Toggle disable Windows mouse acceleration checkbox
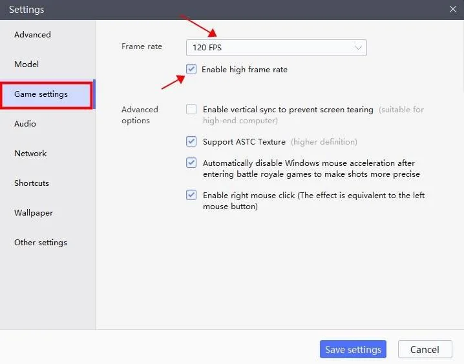This screenshot has height=364, width=464. click(191, 163)
